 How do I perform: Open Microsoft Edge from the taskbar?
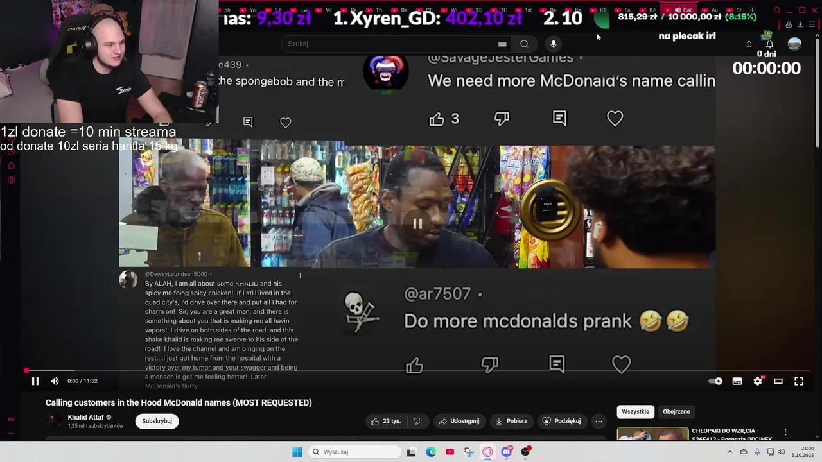[431, 452]
